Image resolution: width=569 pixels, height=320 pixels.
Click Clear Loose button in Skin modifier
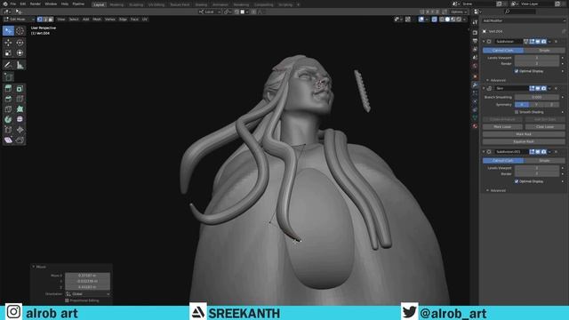point(545,127)
